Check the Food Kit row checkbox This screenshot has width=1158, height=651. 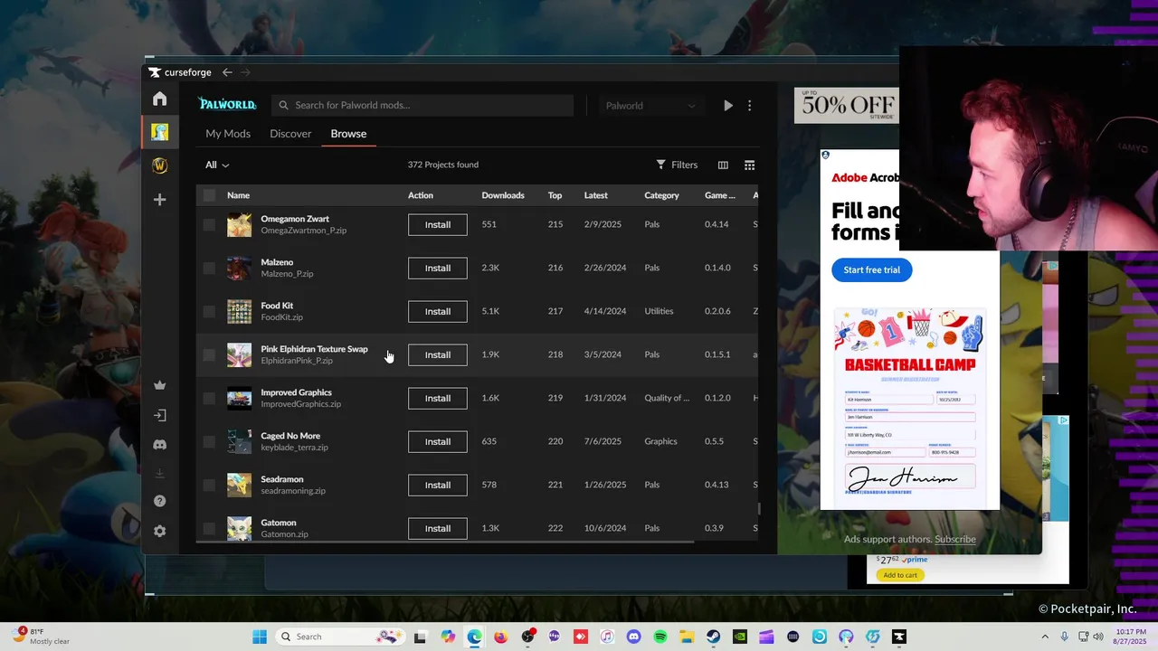pos(210,311)
